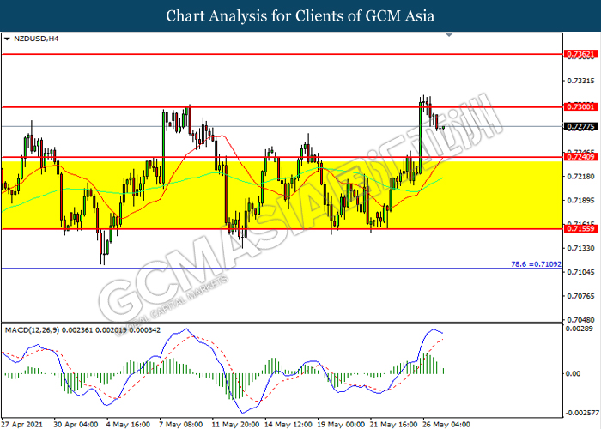The image size is (601, 429).
Task: Click the 0.71895 price axis value
Action: click(x=580, y=200)
